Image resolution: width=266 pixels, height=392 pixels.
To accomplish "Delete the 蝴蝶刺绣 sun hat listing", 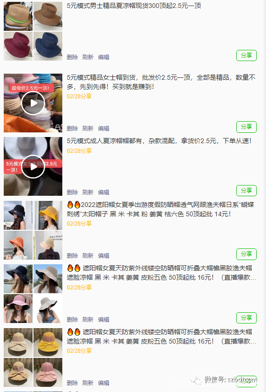I will coord(72,256).
